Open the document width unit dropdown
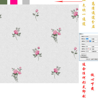98x98 pixels. pyautogui.click(x=95, y=47)
